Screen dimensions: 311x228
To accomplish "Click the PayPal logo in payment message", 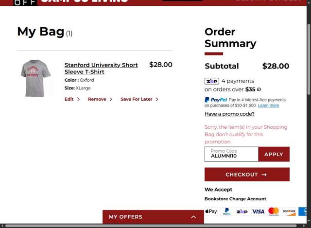I will click(x=216, y=100).
